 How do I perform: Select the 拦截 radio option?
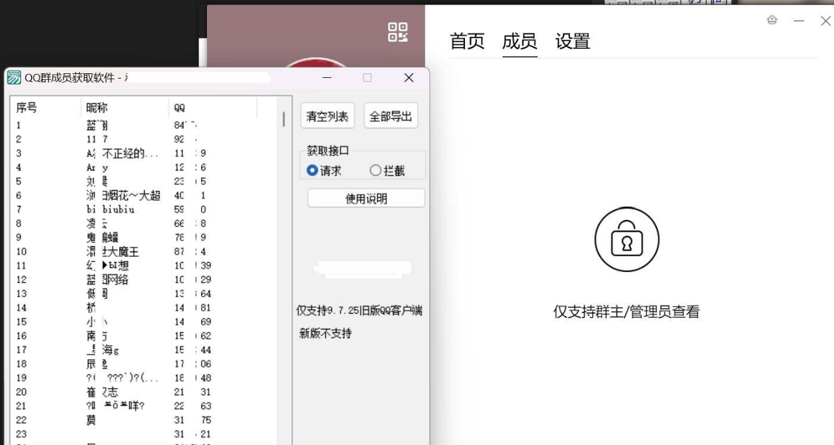pyautogui.click(x=376, y=170)
